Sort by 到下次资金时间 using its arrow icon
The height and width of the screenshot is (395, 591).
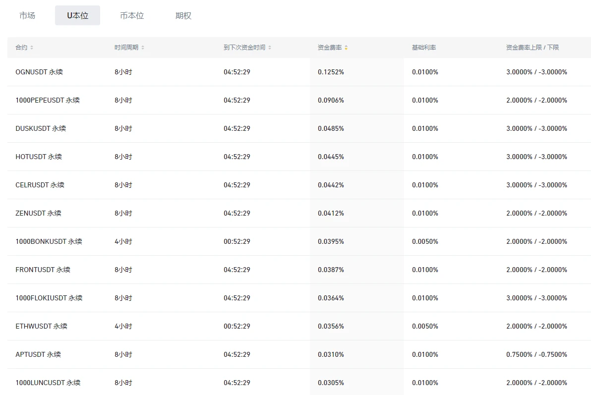(270, 48)
